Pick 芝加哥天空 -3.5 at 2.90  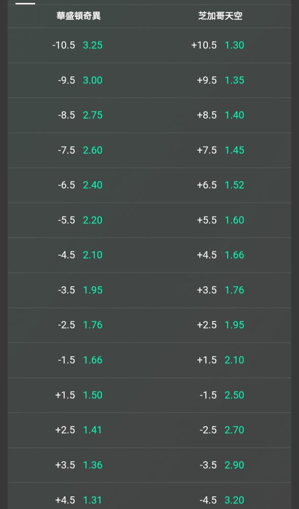click(x=221, y=465)
